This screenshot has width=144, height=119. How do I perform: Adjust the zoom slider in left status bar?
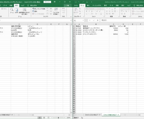tap(58, 118)
